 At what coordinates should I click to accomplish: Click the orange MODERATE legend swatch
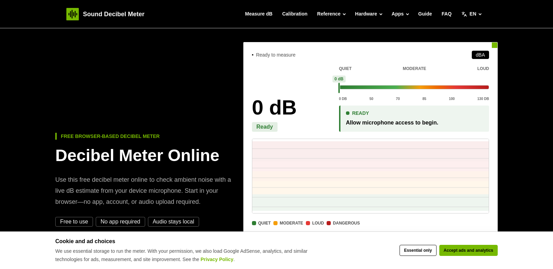[275, 223]
